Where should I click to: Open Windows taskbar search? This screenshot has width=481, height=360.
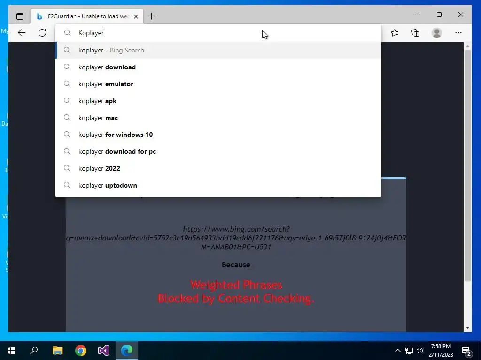coord(34,351)
